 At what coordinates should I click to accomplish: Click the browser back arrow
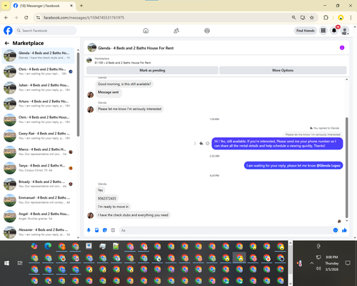(x=6, y=18)
